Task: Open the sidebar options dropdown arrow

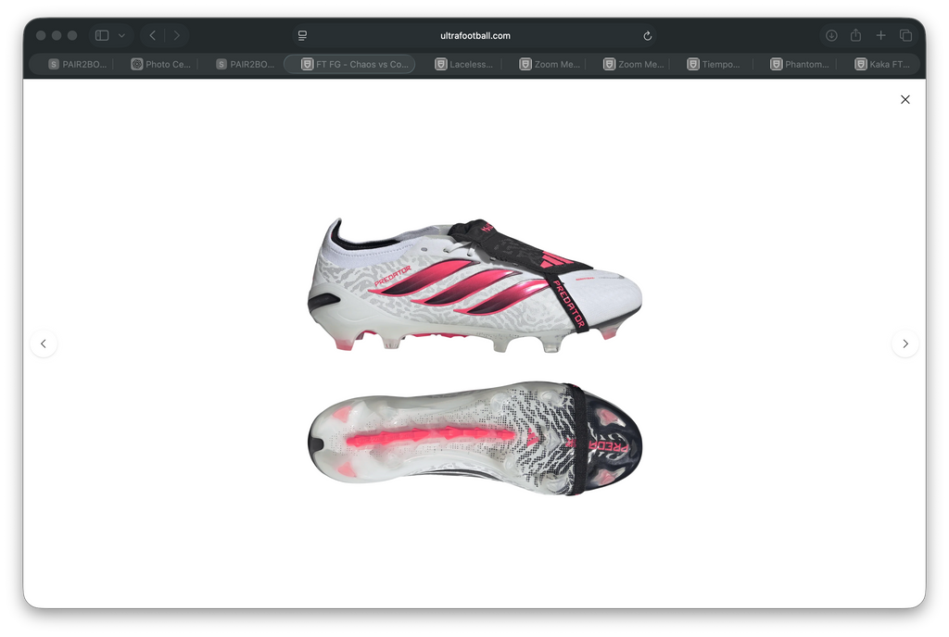Action: tap(121, 36)
